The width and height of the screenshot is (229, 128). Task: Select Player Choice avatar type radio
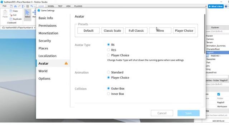click(x=108, y=55)
